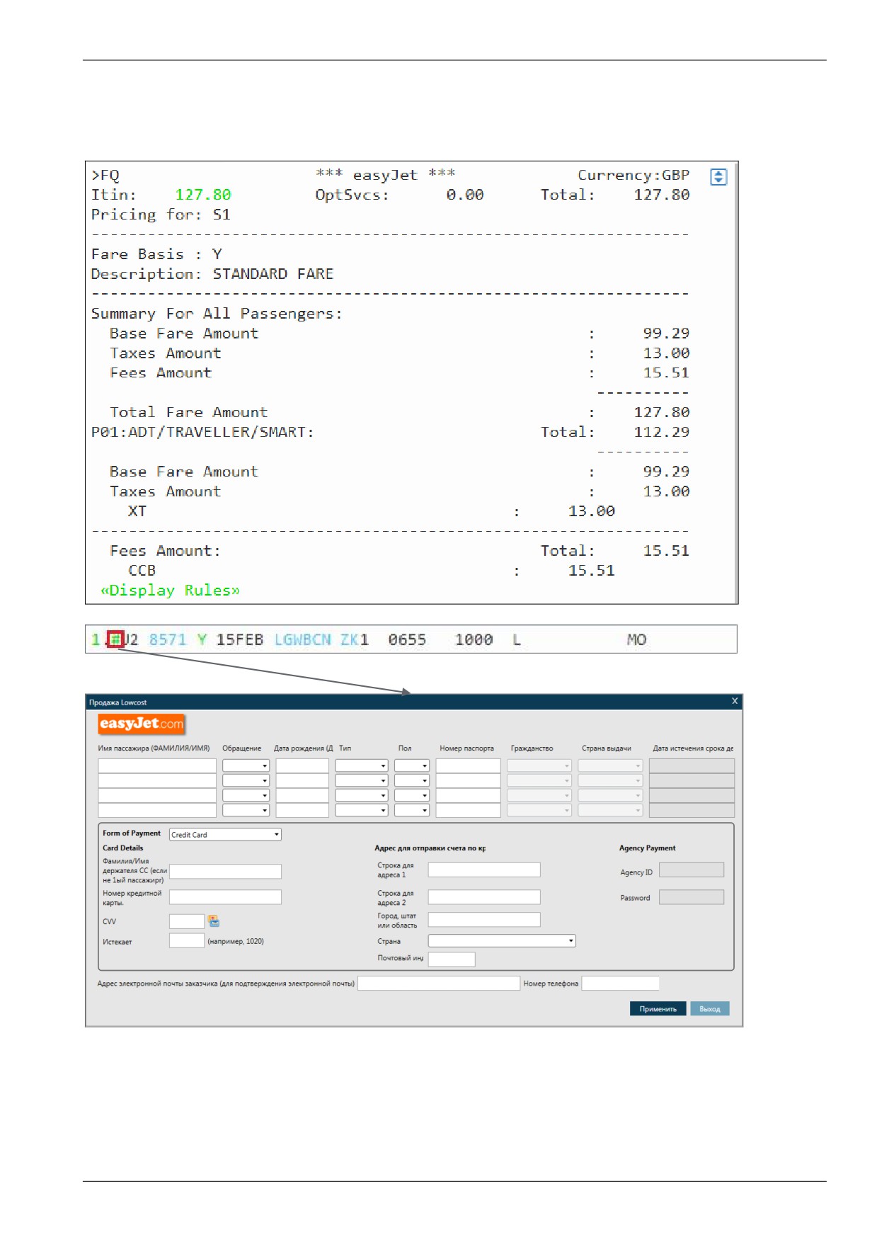The width and height of the screenshot is (877, 1242).
Task: Click the Строка для адреса 1 field
Action: (x=484, y=870)
